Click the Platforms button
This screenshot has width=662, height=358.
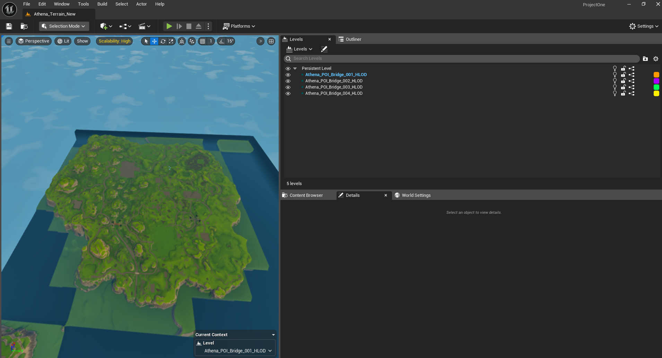(x=238, y=26)
